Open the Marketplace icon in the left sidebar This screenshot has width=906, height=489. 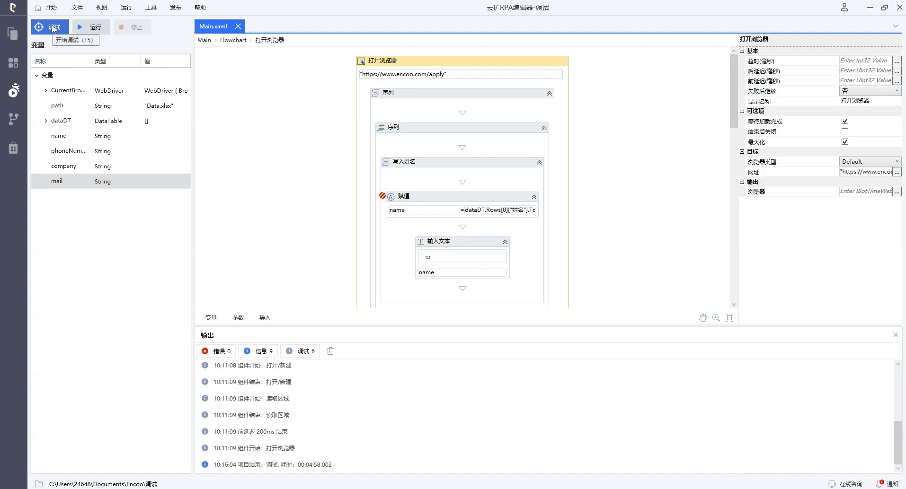coord(13,148)
